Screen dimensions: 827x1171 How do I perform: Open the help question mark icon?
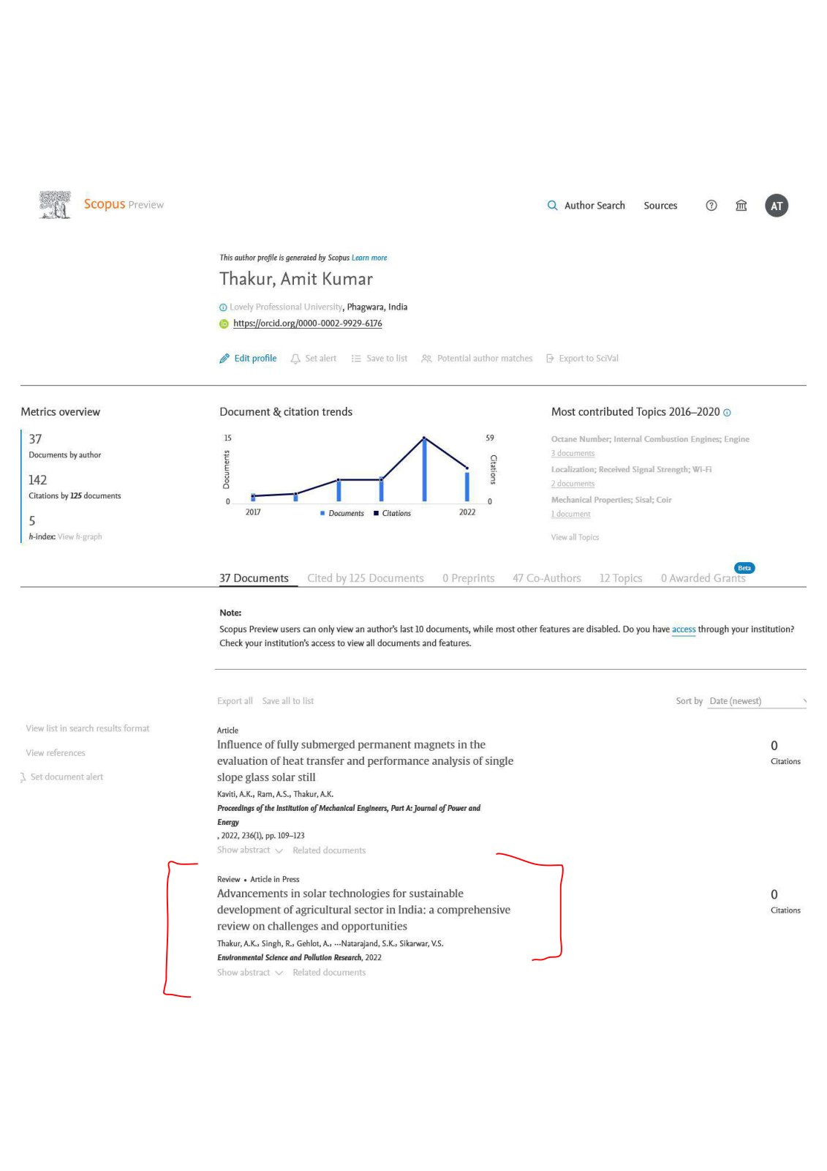coord(711,206)
